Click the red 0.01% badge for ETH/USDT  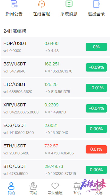(96, 149)
